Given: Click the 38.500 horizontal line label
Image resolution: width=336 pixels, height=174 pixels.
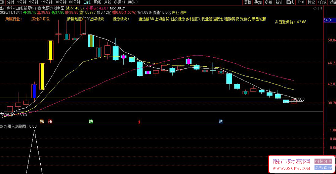Looking at the screenshot, I should pos(299,99).
